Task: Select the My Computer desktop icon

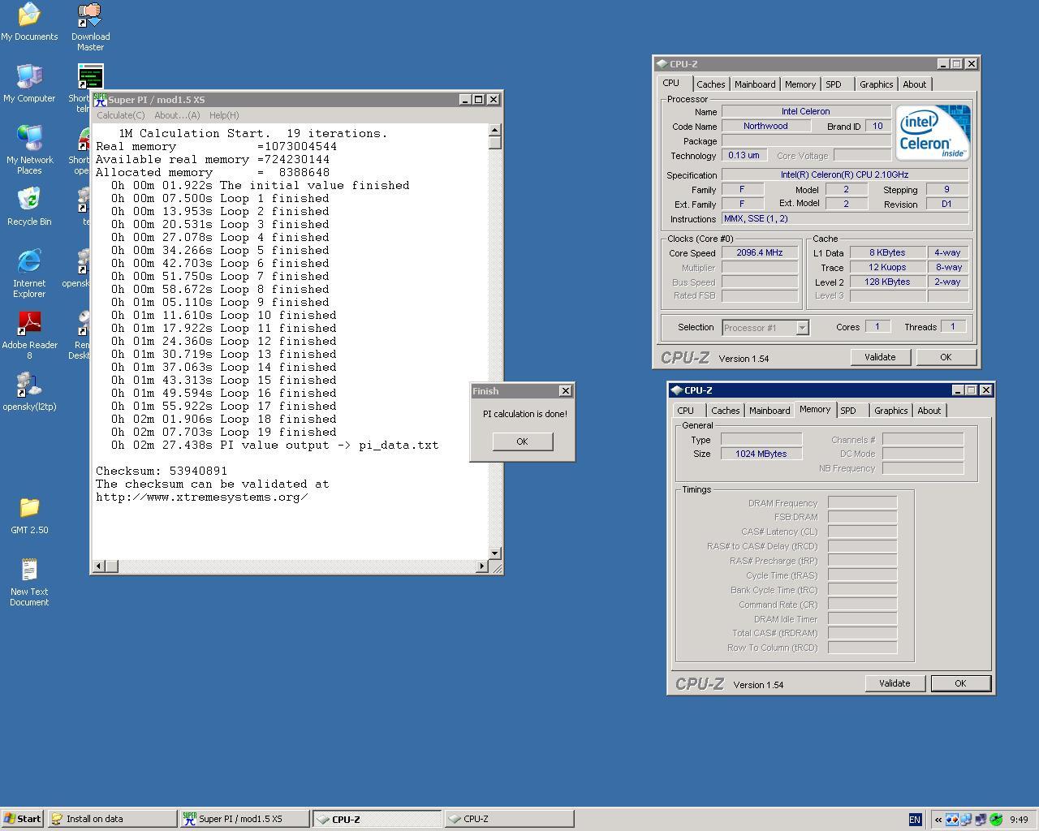Action: tap(29, 84)
